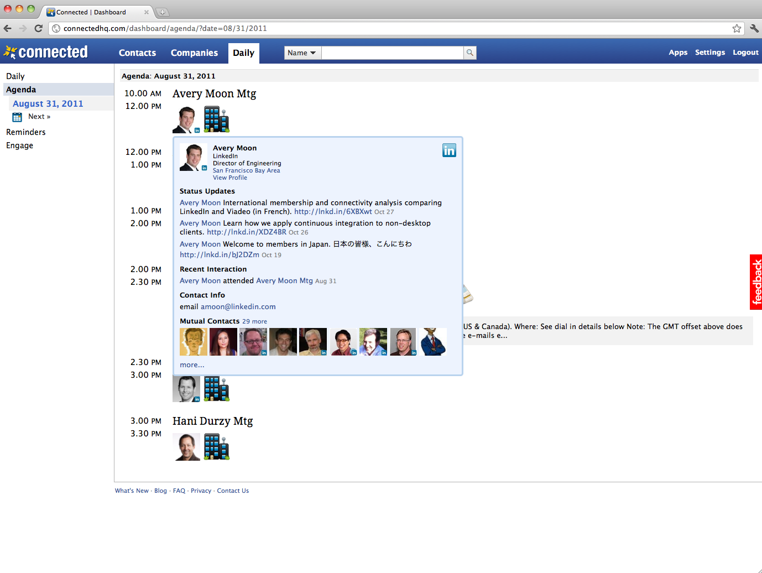Click last mutual contact cartoon avatar
Image resolution: width=762 pixels, height=573 pixels.
coord(433,342)
